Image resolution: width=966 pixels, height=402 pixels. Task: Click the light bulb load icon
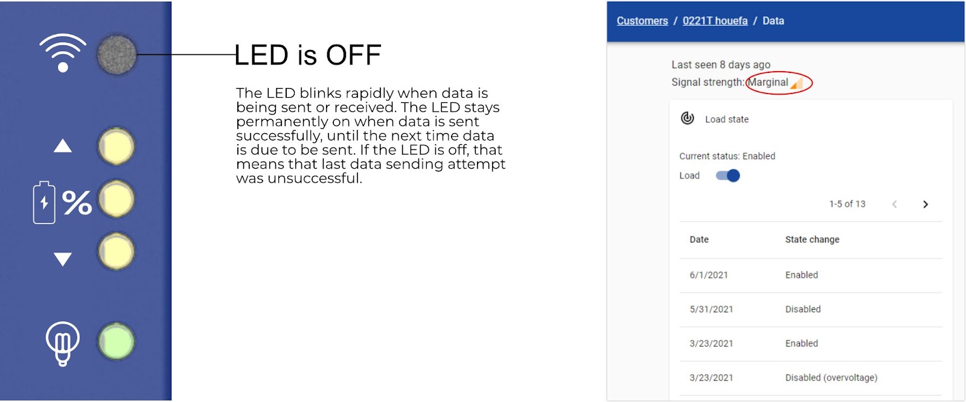63,344
